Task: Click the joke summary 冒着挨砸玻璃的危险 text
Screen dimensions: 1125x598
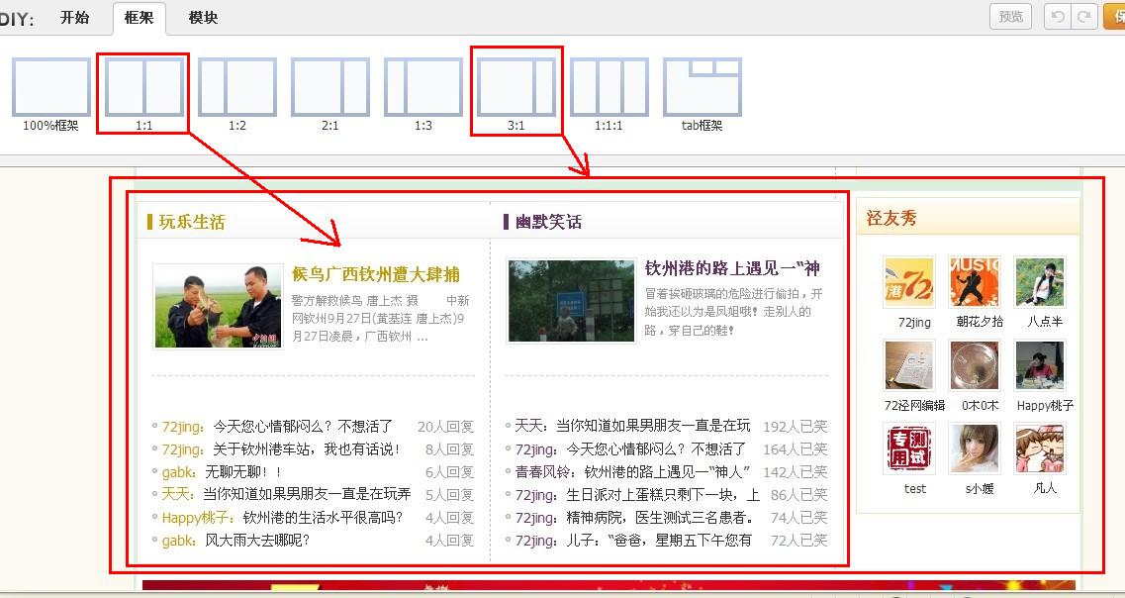Action: pos(734,312)
